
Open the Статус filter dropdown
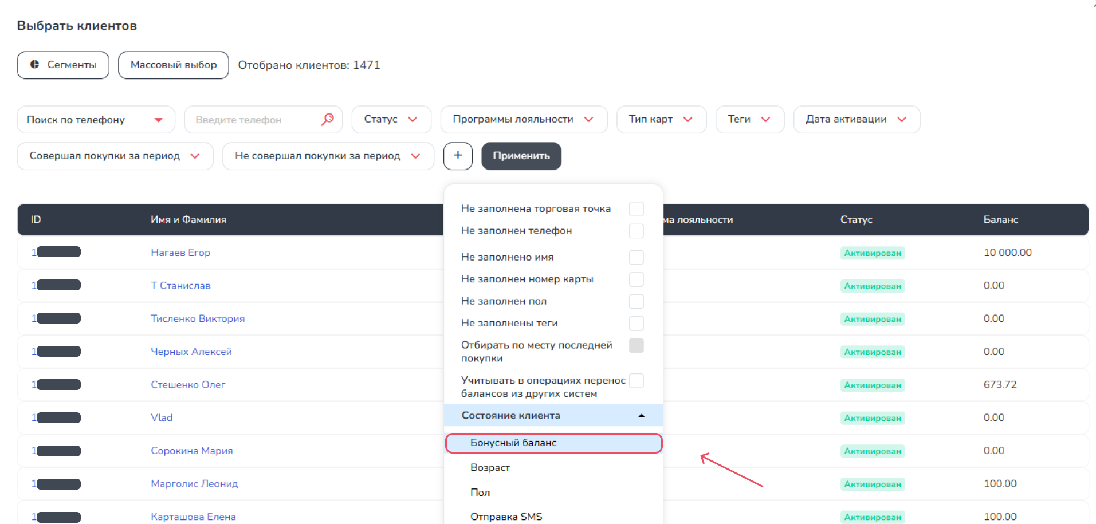click(x=391, y=119)
